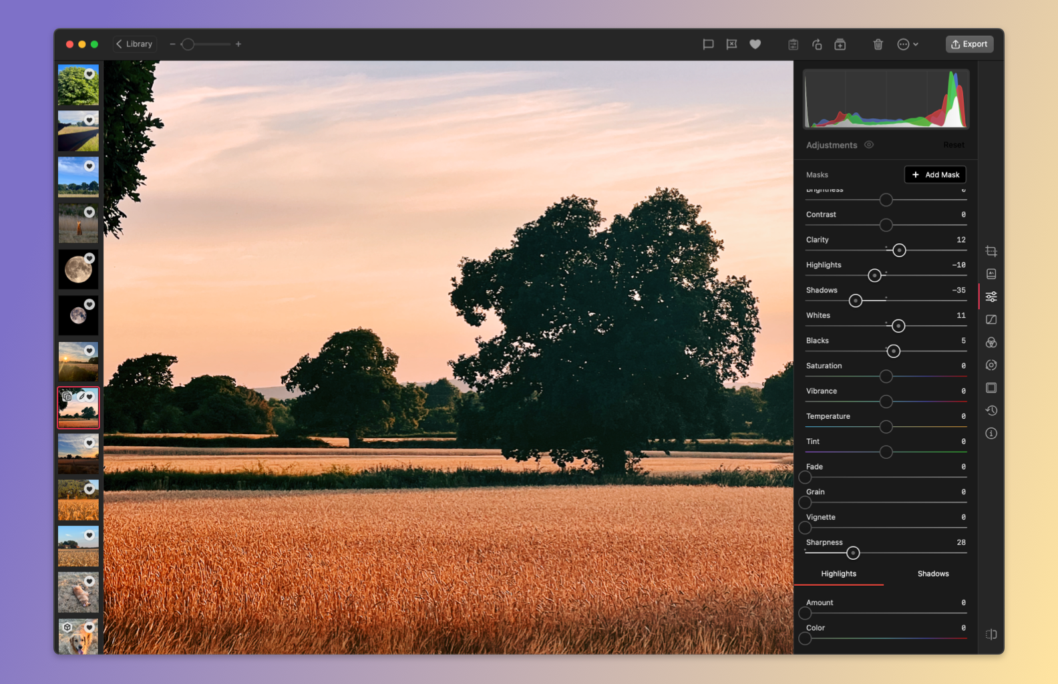Select the Adjustments sliders tool
The width and height of the screenshot is (1058, 684).
point(991,297)
